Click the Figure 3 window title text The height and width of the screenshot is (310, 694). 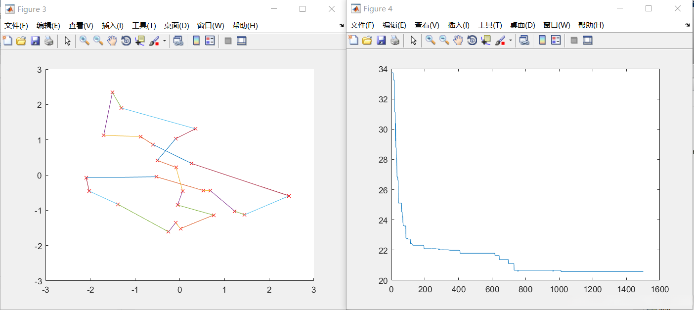coord(32,9)
